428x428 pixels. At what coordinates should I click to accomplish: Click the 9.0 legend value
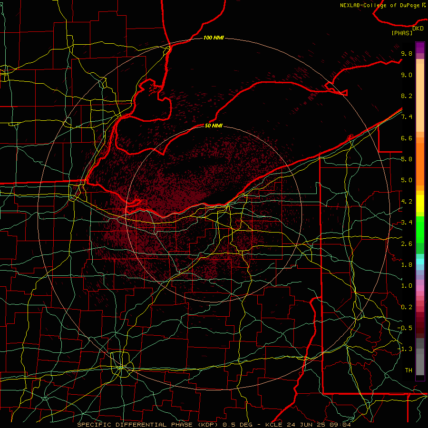pyautogui.click(x=407, y=75)
